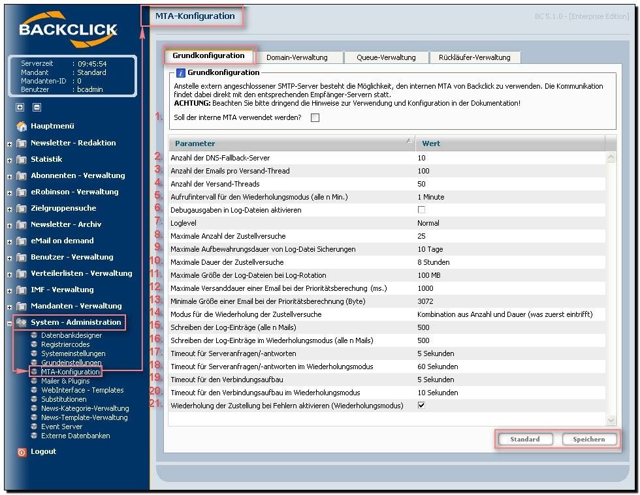Click the 100 MB log size value
The width and height of the screenshot is (640, 495).
coord(428,275)
